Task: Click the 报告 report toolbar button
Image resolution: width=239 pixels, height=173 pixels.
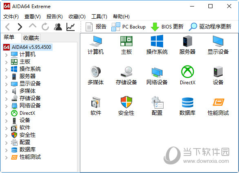Action: [x=96, y=27]
